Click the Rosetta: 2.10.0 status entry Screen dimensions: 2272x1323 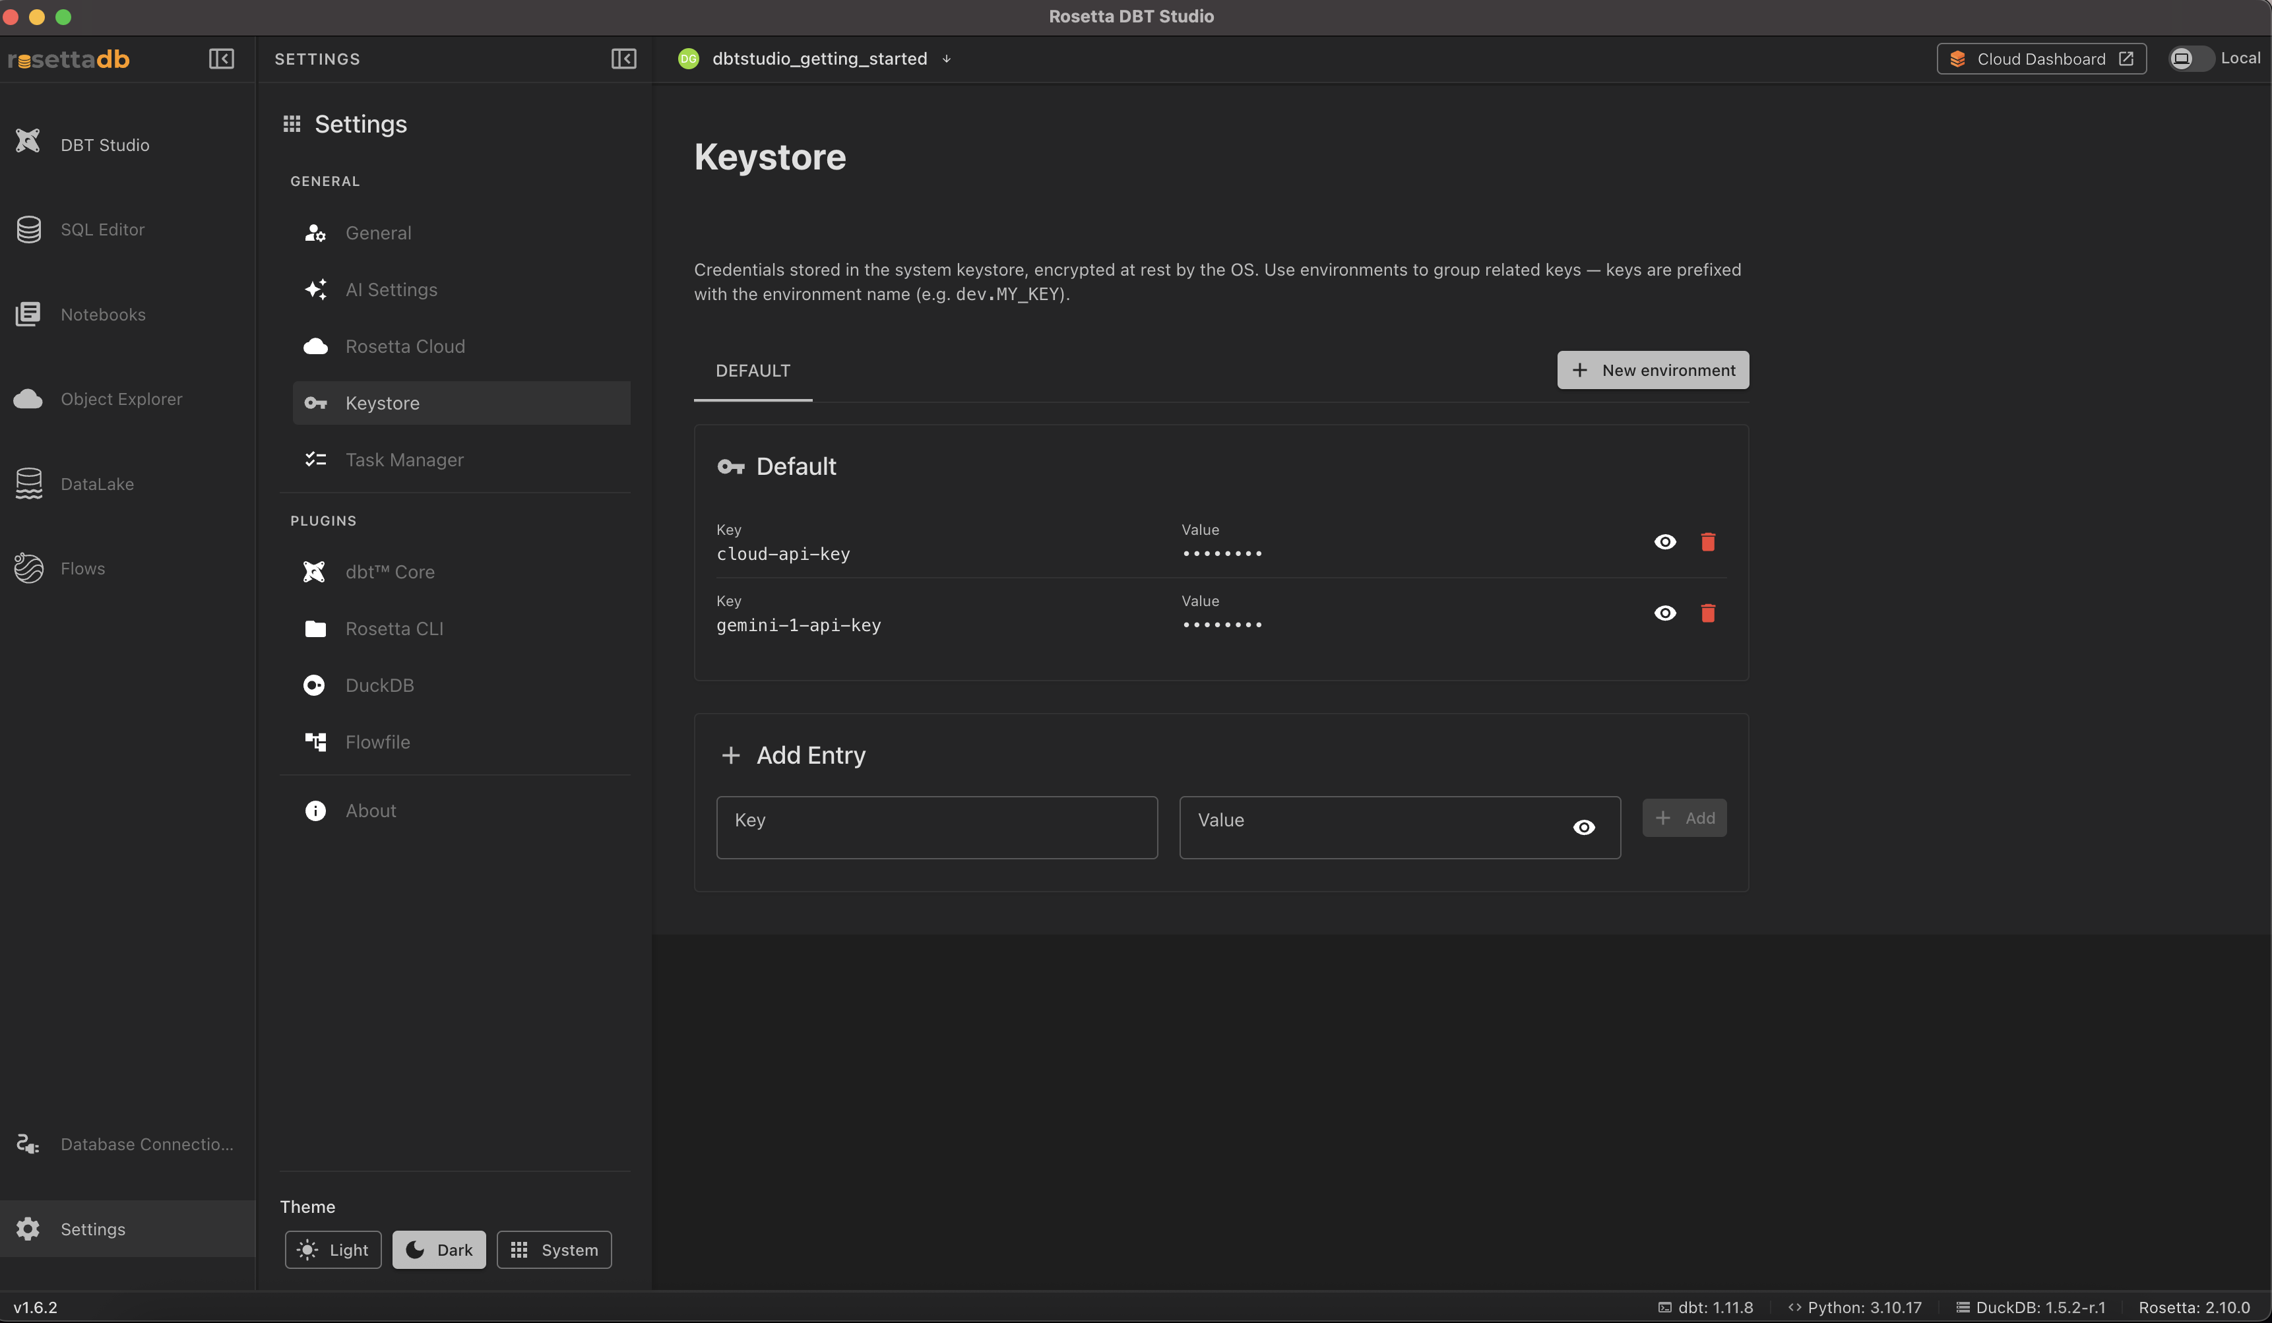pyautogui.click(x=2193, y=1307)
